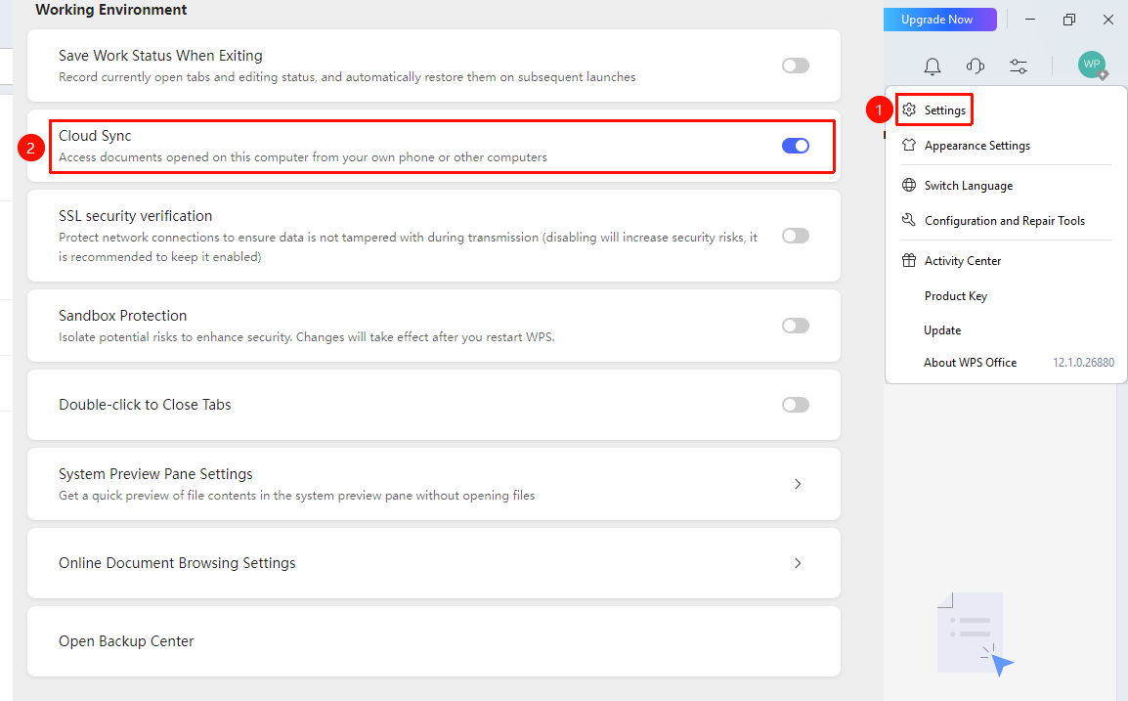Enable Double-click to Close Tabs toggle
Viewport: 1128px width, 701px height.
click(796, 405)
